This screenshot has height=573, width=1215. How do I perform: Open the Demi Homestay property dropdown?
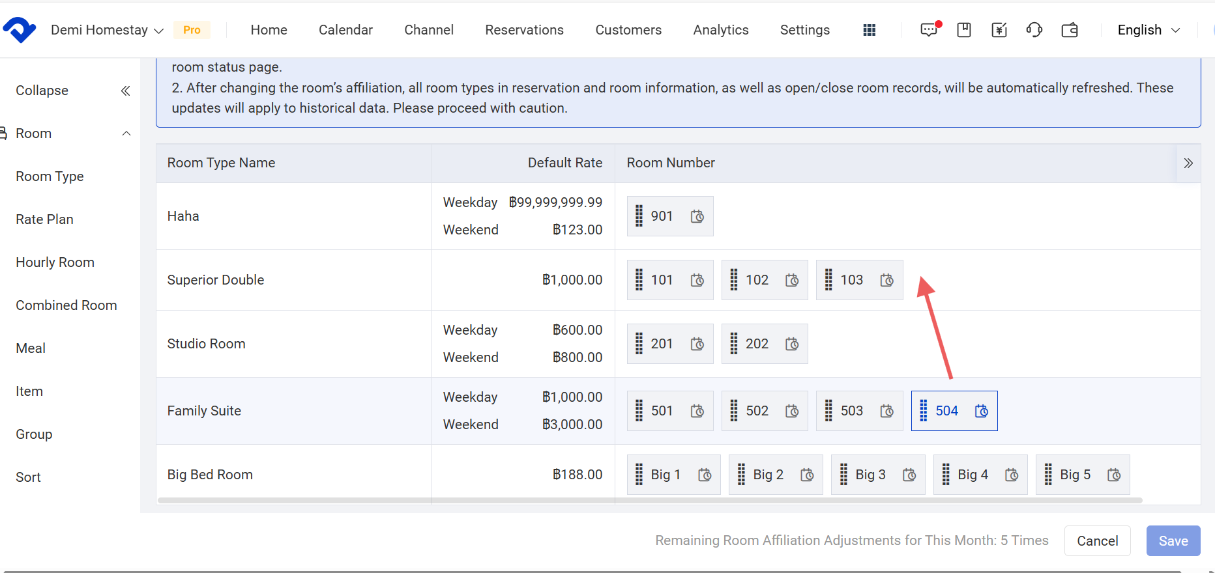(108, 30)
